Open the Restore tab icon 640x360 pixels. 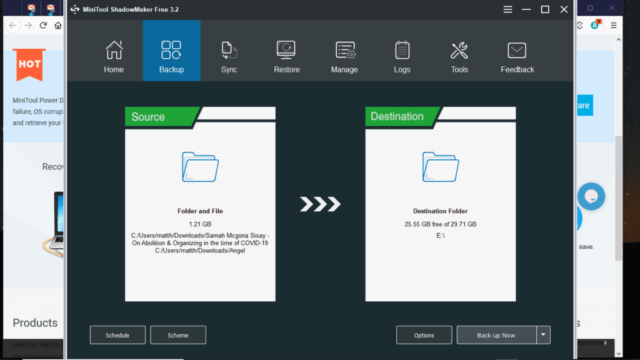[286, 51]
